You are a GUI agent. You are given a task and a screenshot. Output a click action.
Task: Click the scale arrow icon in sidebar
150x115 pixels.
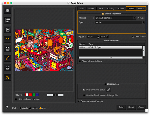(x=7, y=30)
